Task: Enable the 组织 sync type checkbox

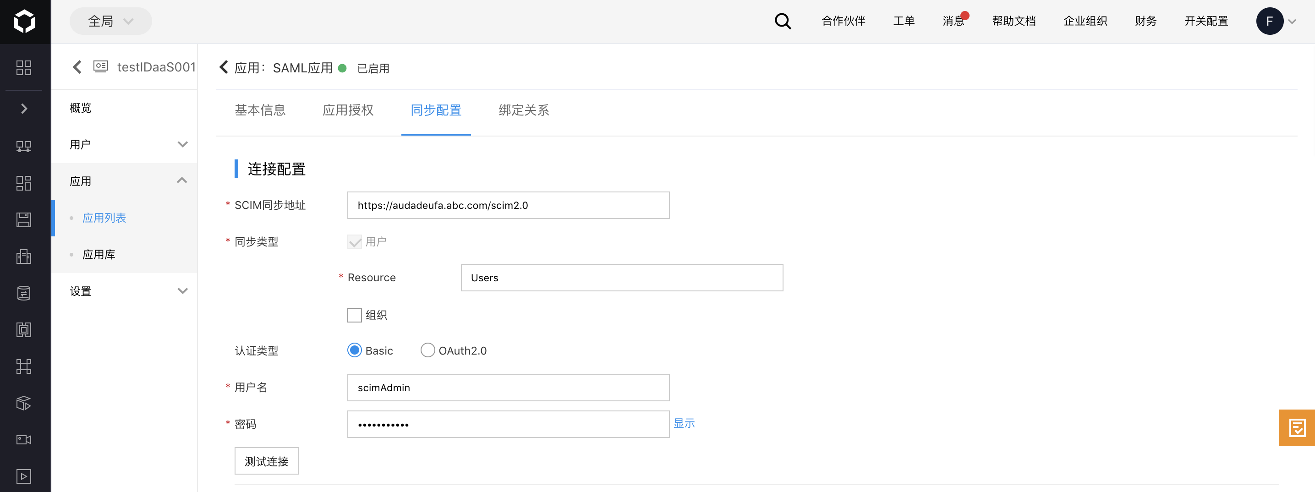Action: tap(354, 315)
